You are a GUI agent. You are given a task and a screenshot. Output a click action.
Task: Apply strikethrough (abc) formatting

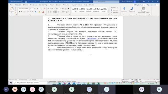click(x=28, y=12)
